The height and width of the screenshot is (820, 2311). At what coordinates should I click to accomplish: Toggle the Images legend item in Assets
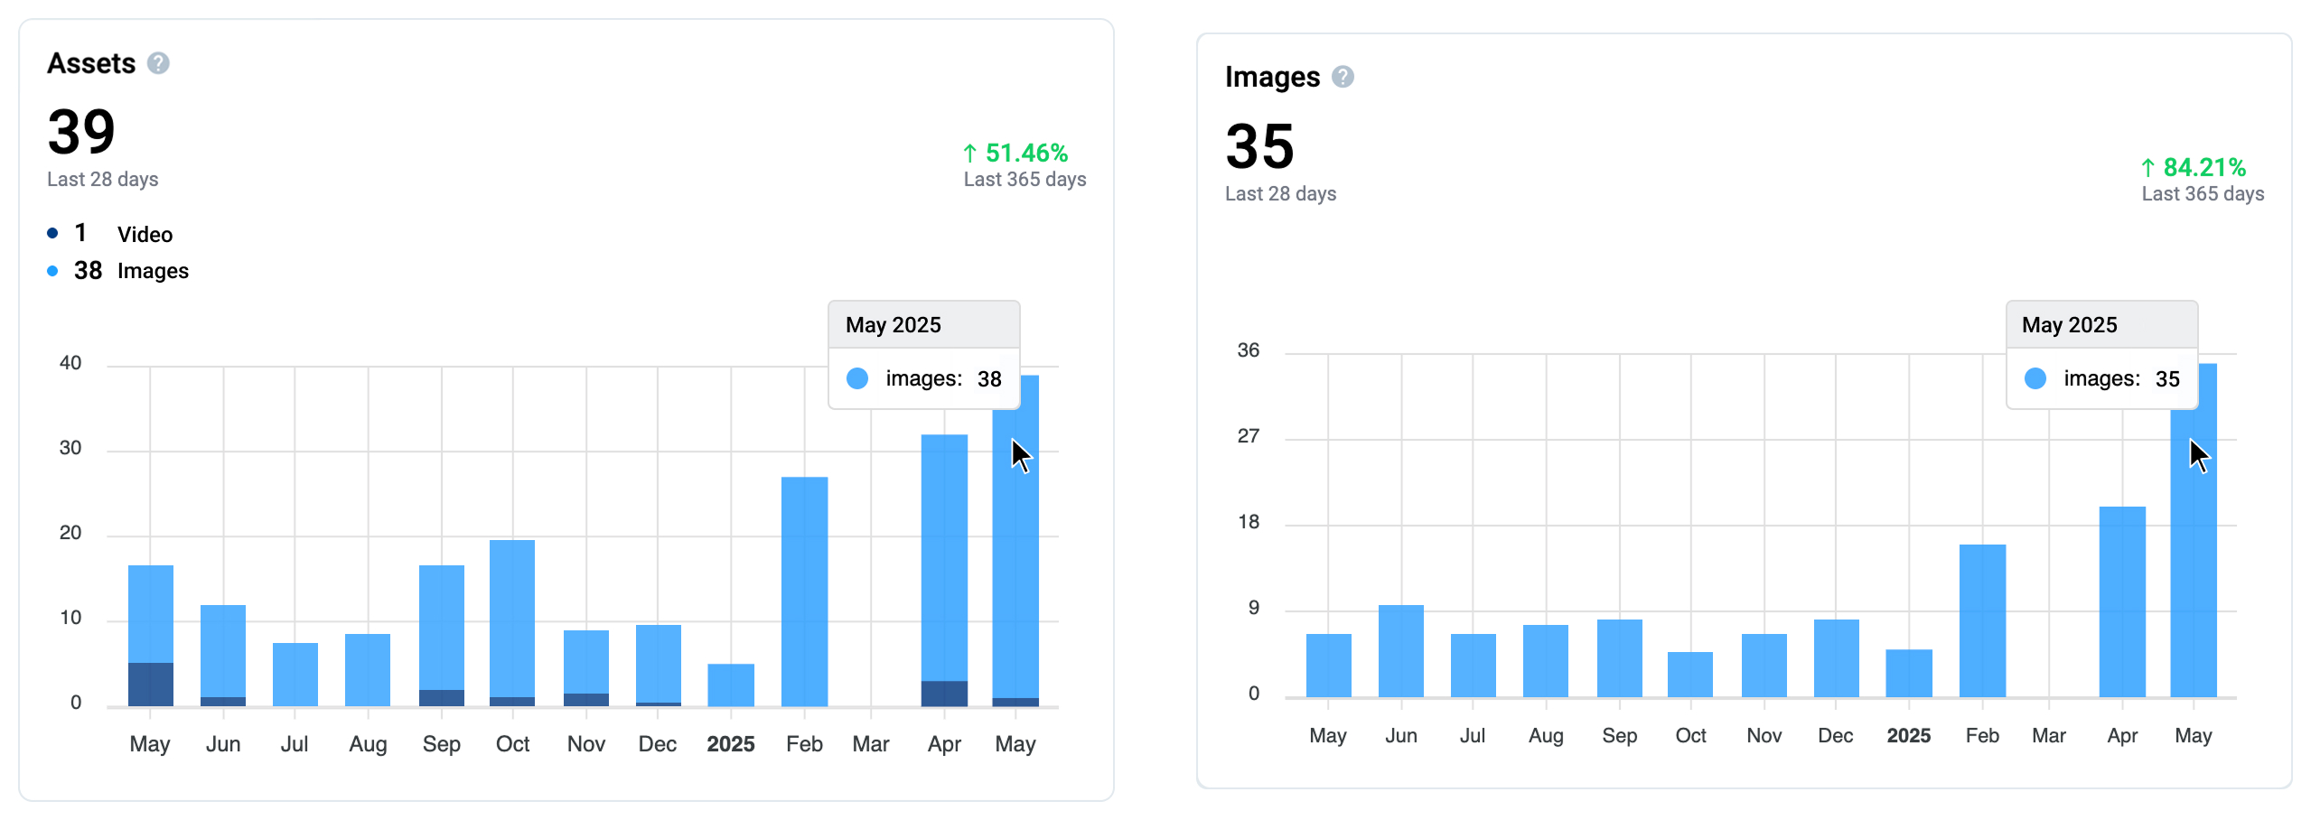(153, 271)
